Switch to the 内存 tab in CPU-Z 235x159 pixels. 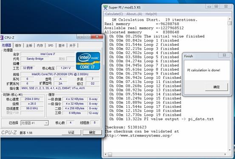pos(40,45)
